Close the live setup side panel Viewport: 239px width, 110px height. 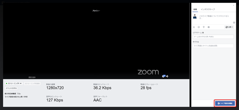click(x=234, y=5)
